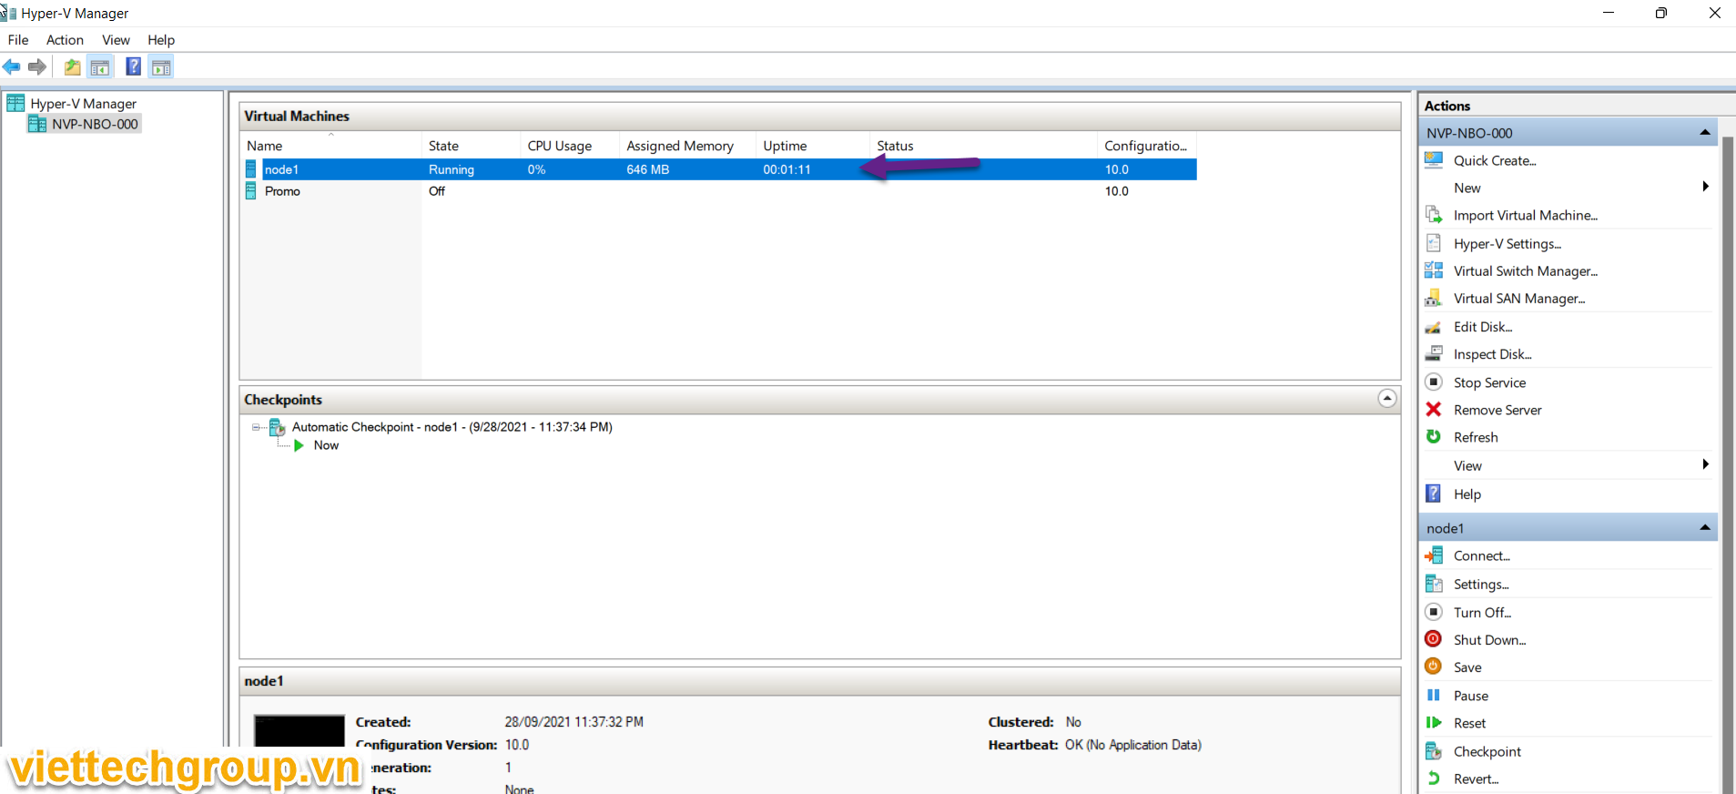Toggle the Show/Hide Action Pane icon
This screenshot has width=1736, height=794.
click(161, 66)
